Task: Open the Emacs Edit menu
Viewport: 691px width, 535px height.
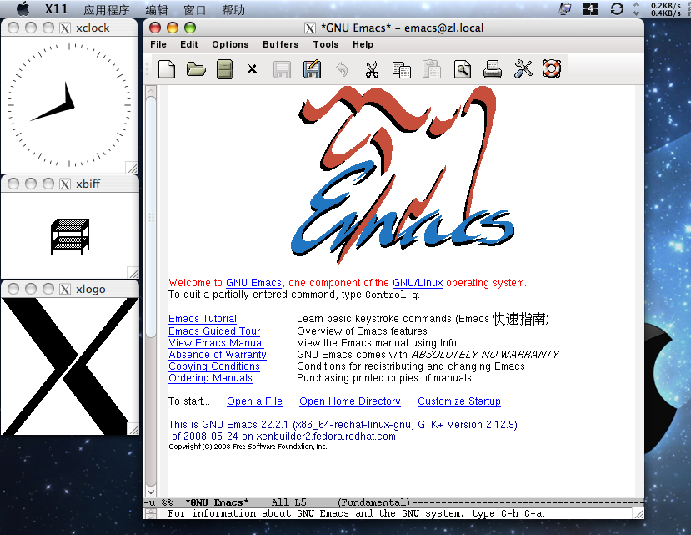Action: pos(189,44)
